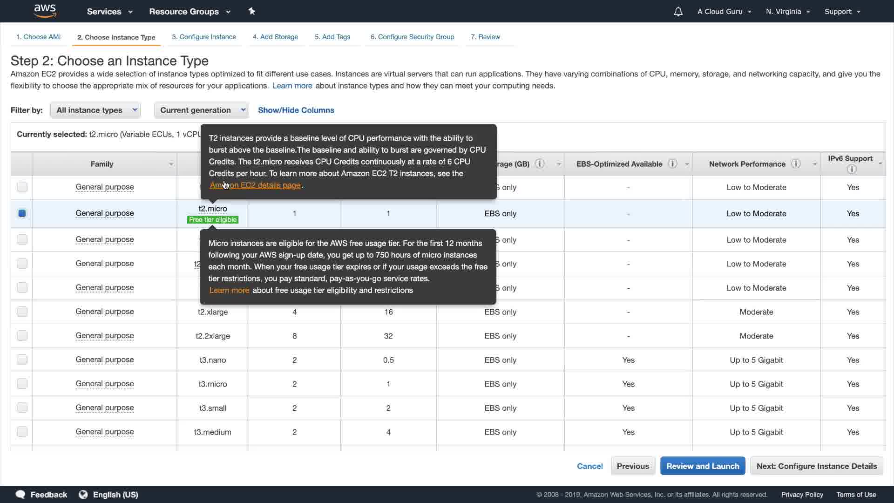
Task: Click the Show/Hide Columns link
Action: click(296, 110)
